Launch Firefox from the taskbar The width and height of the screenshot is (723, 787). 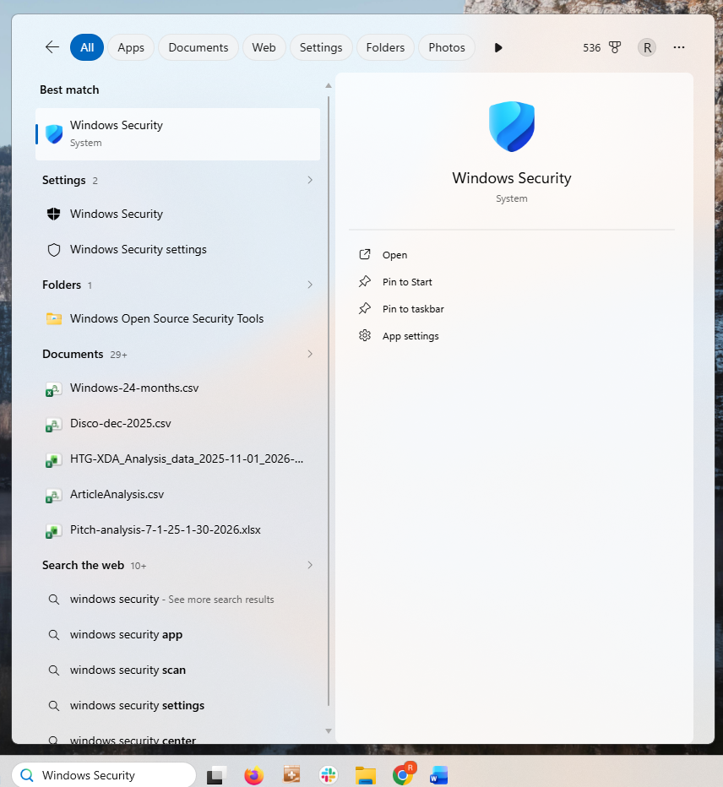coord(253,775)
